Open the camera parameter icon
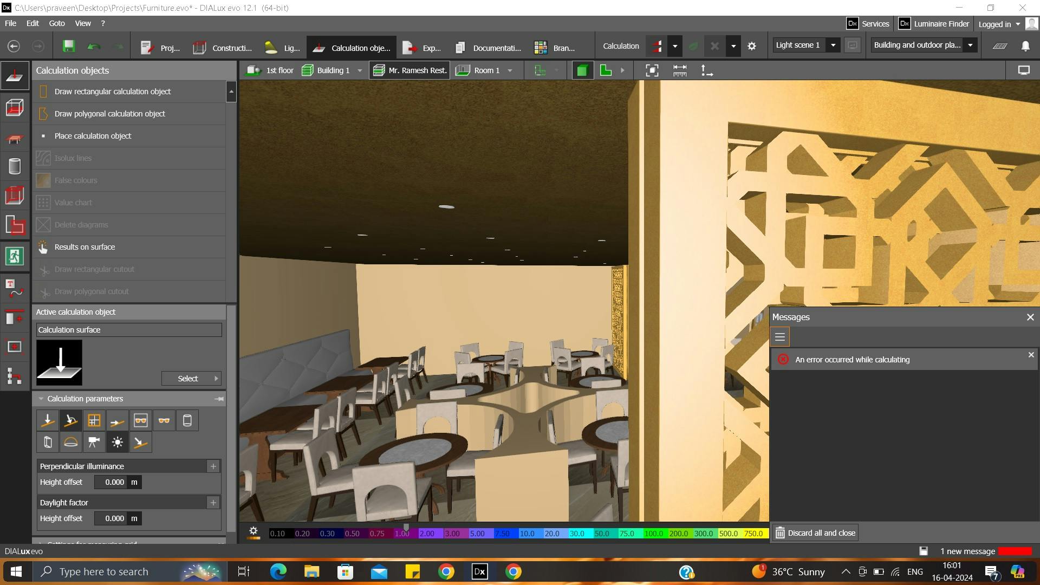 [x=94, y=442]
